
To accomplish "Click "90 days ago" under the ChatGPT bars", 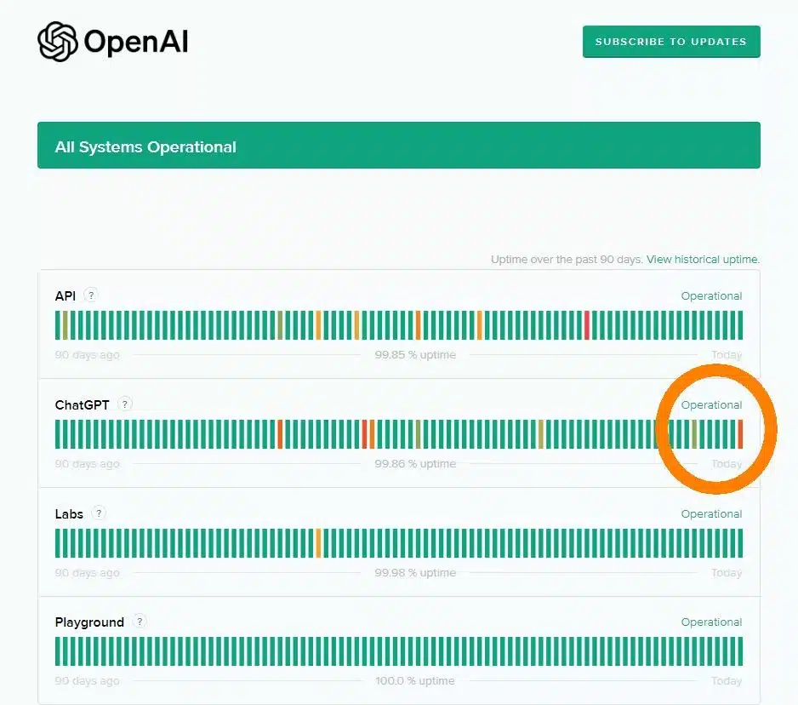I will [87, 463].
